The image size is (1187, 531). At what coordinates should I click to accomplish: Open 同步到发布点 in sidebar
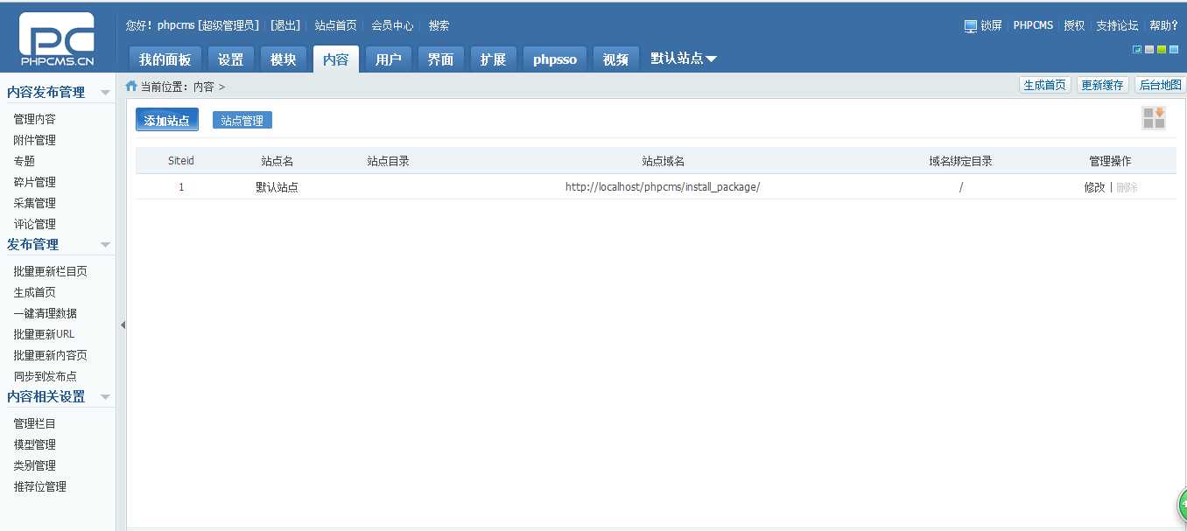(x=46, y=377)
